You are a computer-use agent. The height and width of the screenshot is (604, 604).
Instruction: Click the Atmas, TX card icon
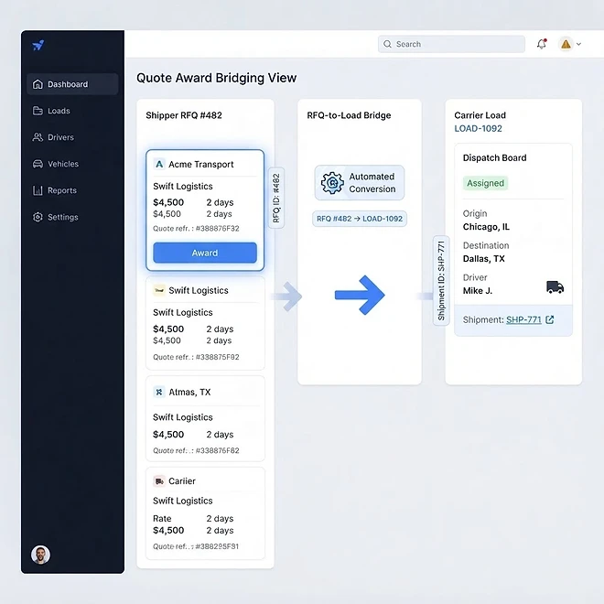[159, 392]
